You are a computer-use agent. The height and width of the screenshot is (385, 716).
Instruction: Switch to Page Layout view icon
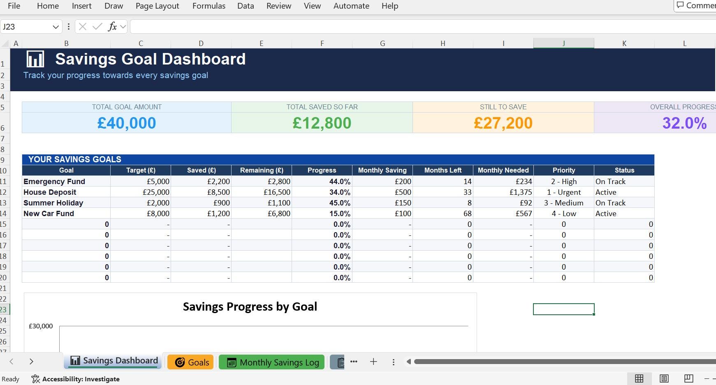pyautogui.click(x=664, y=378)
